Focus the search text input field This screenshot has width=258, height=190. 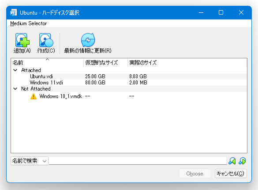(x=138, y=161)
